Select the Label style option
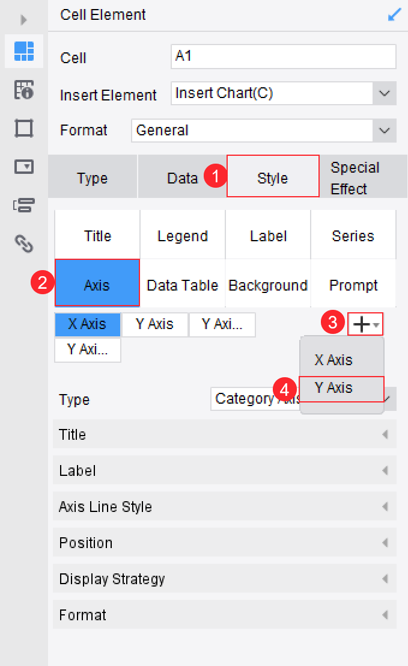The width and height of the screenshot is (408, 666). pyautogui.click(x=268, y=235)
